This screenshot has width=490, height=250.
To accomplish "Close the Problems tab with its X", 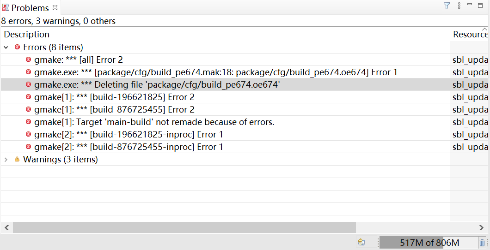I will (x=55, y=7).
